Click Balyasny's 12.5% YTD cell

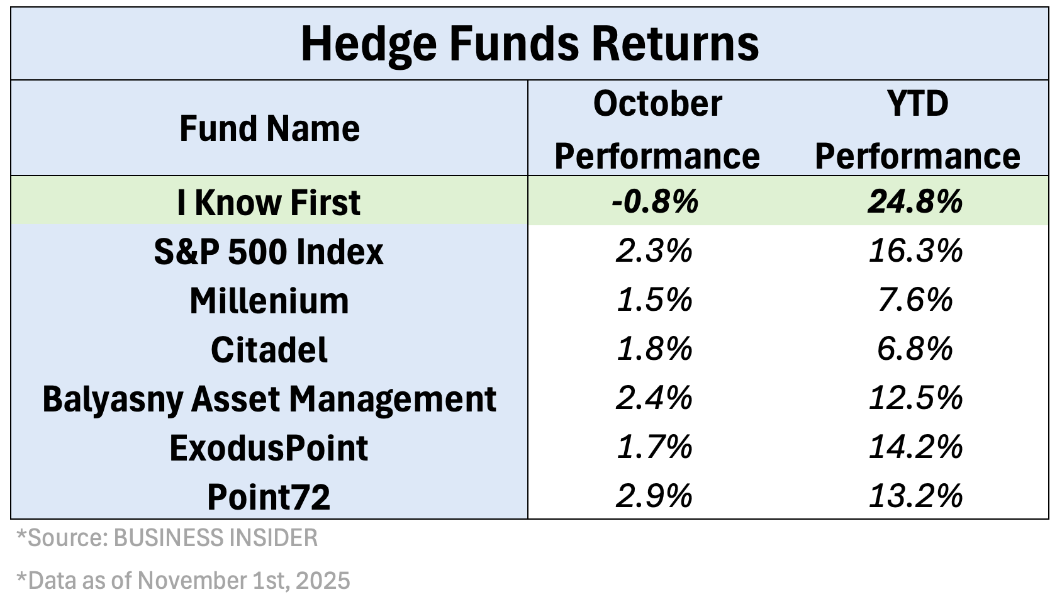tap(915, 398)
